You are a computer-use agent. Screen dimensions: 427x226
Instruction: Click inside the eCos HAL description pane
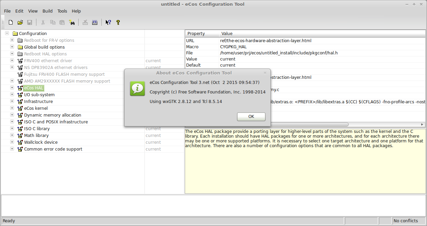click(305, 161)
